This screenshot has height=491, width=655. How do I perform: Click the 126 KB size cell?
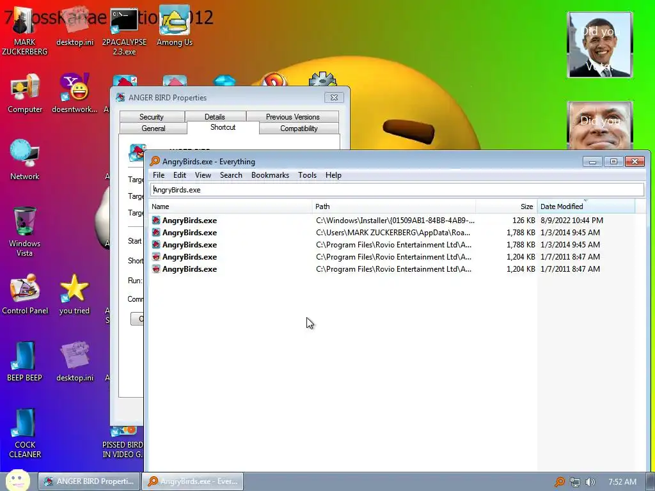point(523,220)
